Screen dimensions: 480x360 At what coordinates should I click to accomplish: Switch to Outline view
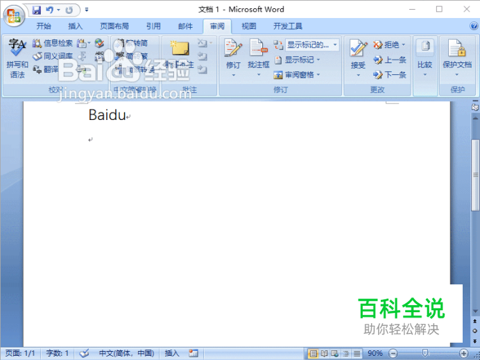click(346, 354)
